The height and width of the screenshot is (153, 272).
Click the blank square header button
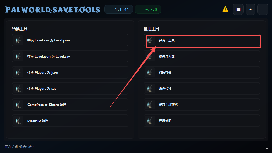(x=263, y=9)
